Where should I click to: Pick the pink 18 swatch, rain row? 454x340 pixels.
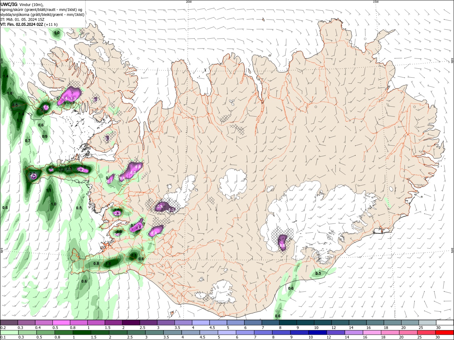tap(389, 333)
